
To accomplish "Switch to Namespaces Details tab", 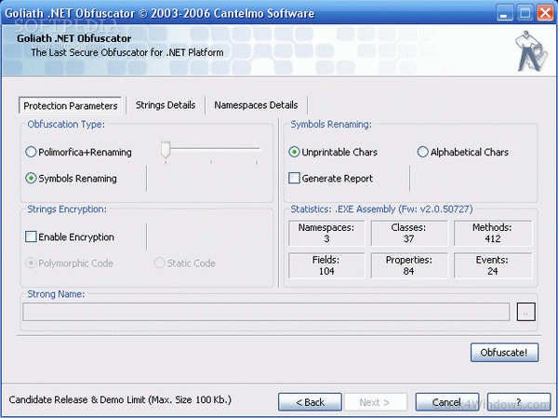I will [256, 105].
